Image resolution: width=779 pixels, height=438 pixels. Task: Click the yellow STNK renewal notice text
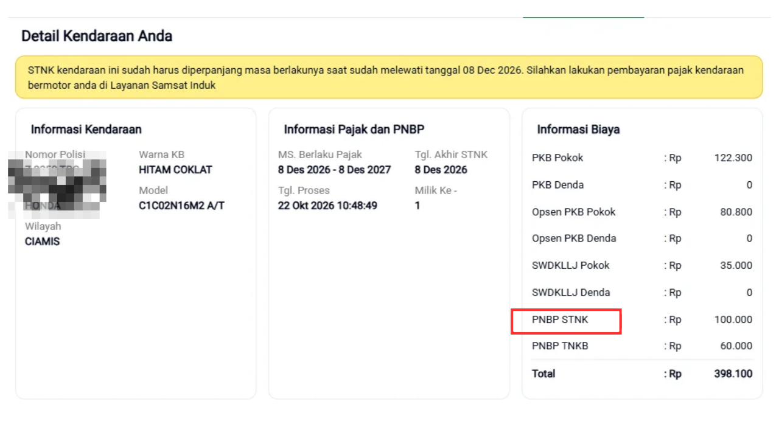386,77
